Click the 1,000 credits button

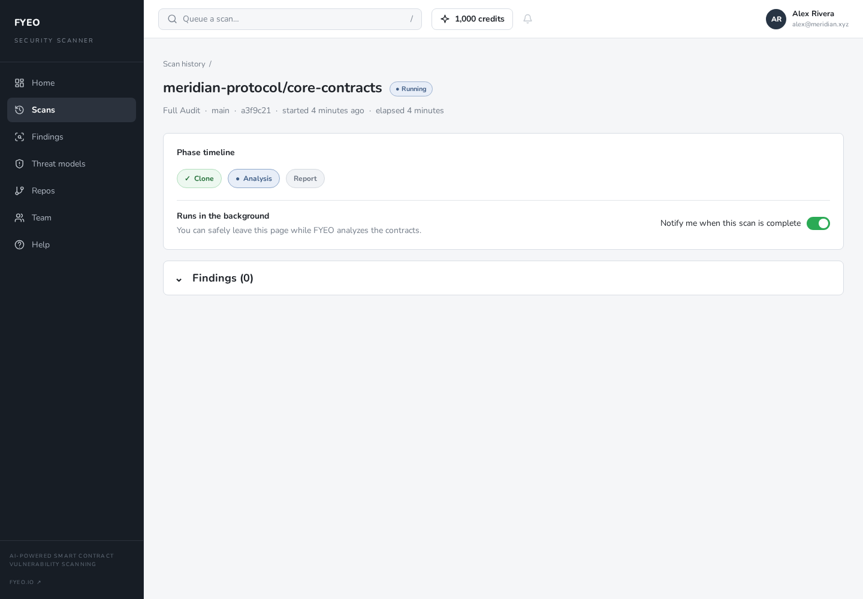click(472, 19)
